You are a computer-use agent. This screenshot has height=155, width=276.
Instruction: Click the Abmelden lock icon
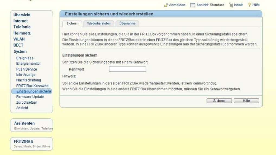pyautogui.click(x=166, y=5)
